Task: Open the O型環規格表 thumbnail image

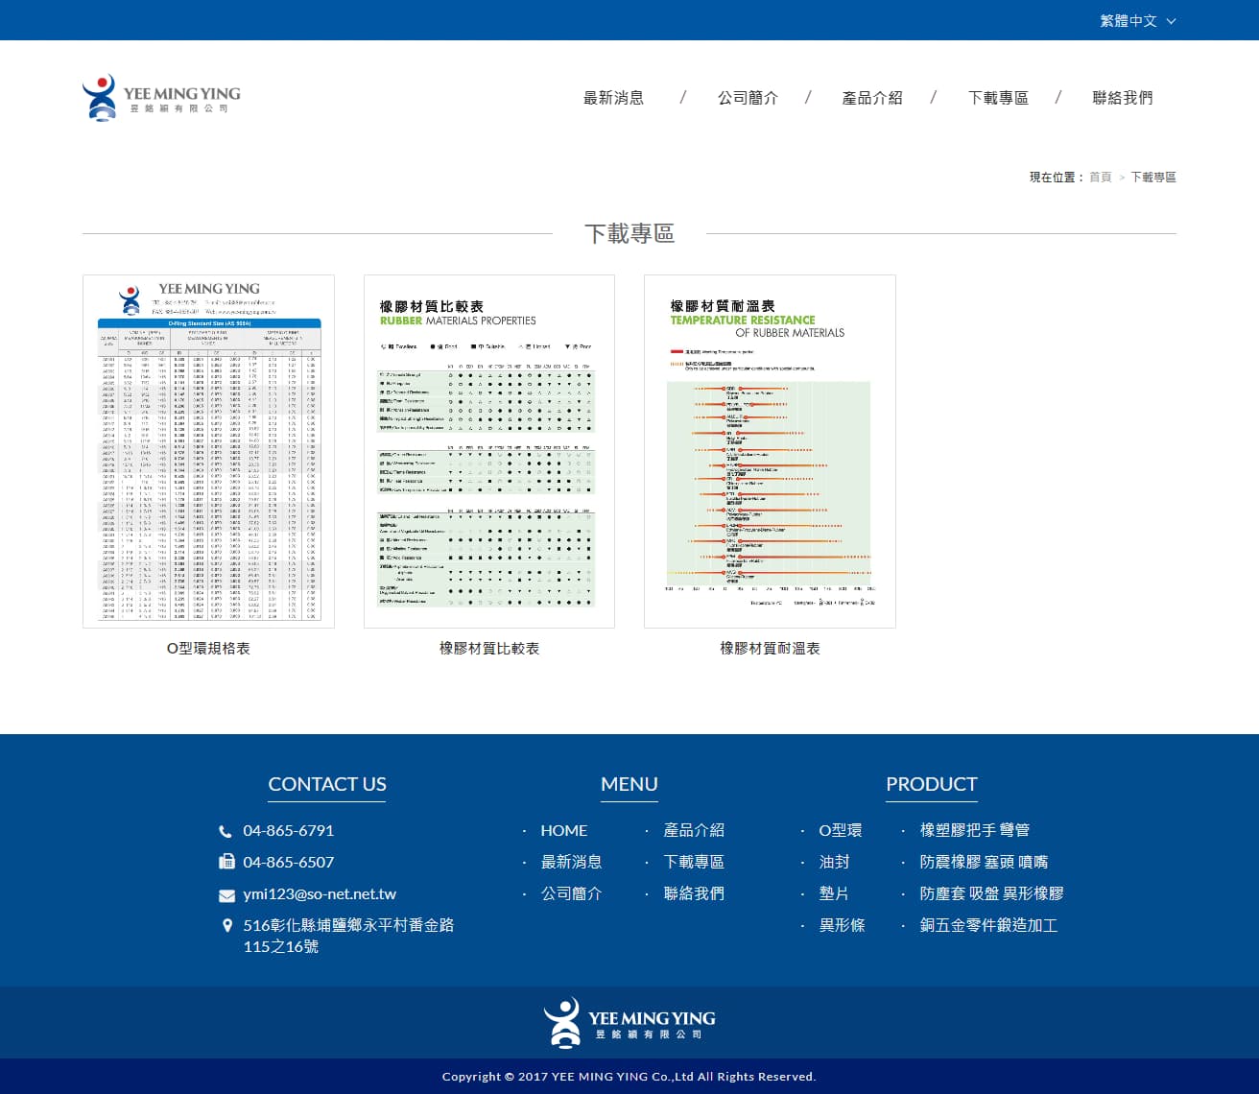Action: coord(208,451)
